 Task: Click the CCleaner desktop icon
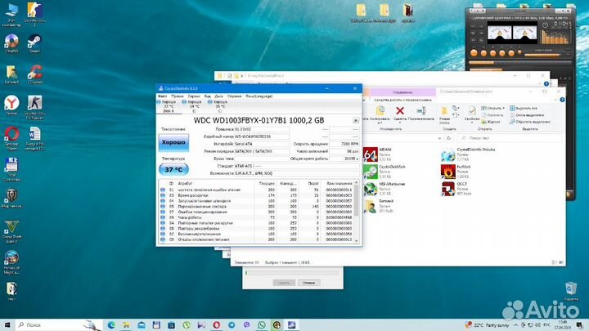[34, 74]
